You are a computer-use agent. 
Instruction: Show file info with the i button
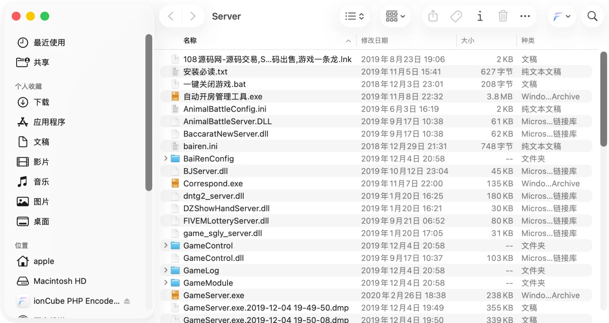[480, 16]
